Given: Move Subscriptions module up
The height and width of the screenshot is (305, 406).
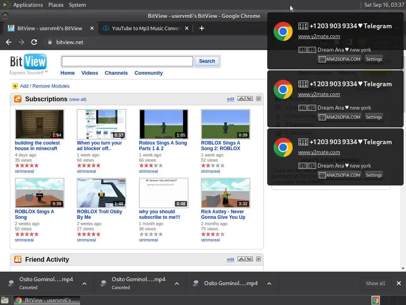Looking at the screenshot, I should coord(241,98).
